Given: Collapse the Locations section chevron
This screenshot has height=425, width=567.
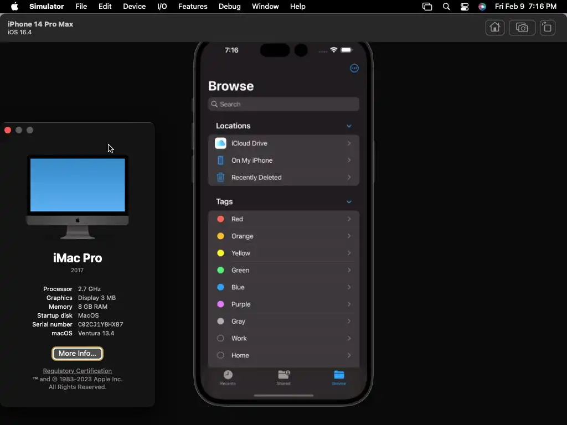Looking at the screenshot, I should [x=349, y=126].
